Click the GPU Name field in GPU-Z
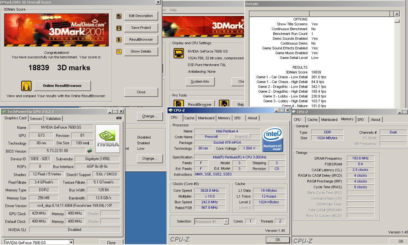 tap(61, 127)
